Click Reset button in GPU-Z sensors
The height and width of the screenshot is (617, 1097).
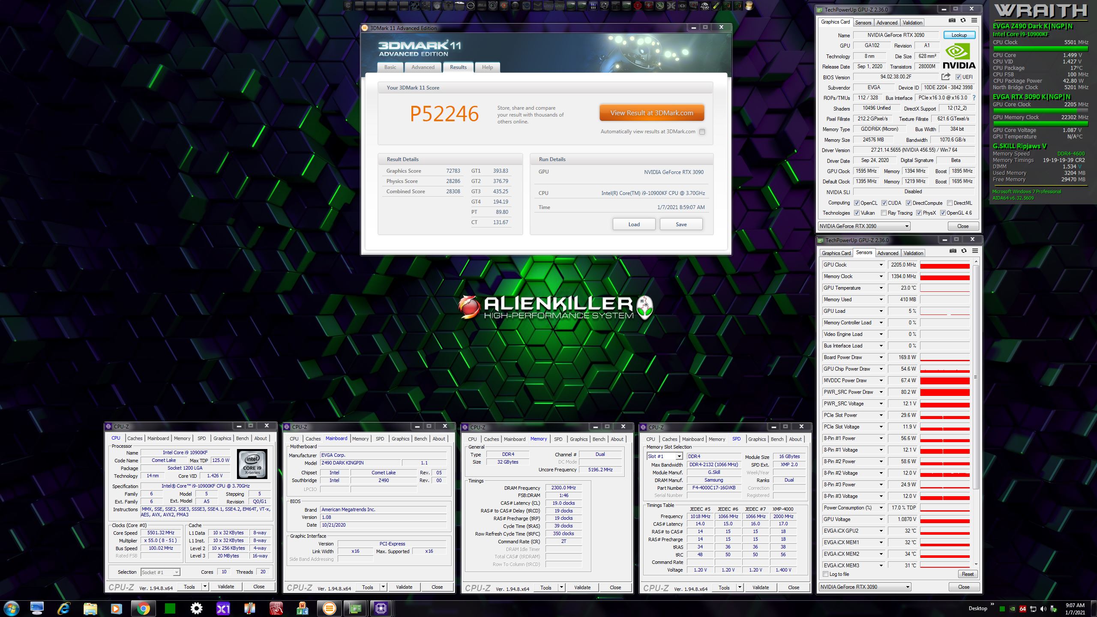[x=968, y=574]
